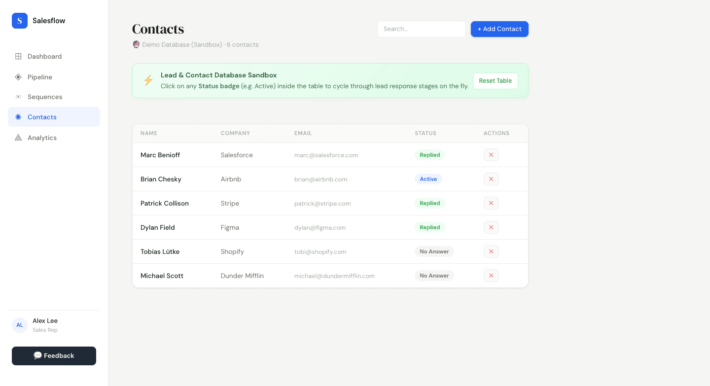Click the Alex Lee profile name
Screen dimensions: 710x386
[x=45, y=321]
